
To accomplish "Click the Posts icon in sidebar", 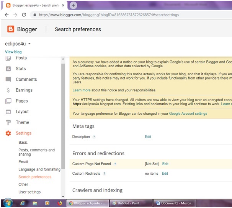I will [x=8, y=58].
